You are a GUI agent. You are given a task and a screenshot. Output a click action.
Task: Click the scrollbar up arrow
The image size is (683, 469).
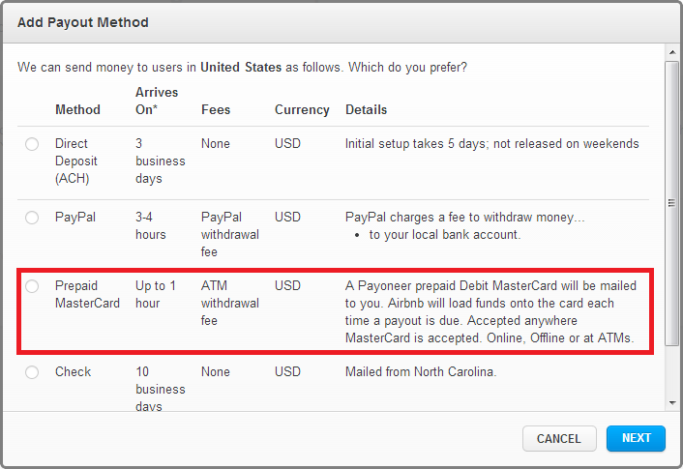[x=671, y=50]
